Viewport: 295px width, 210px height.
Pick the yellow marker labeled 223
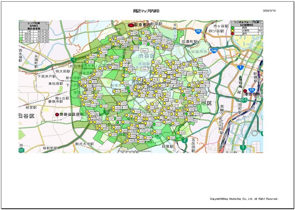pos(112,57)
